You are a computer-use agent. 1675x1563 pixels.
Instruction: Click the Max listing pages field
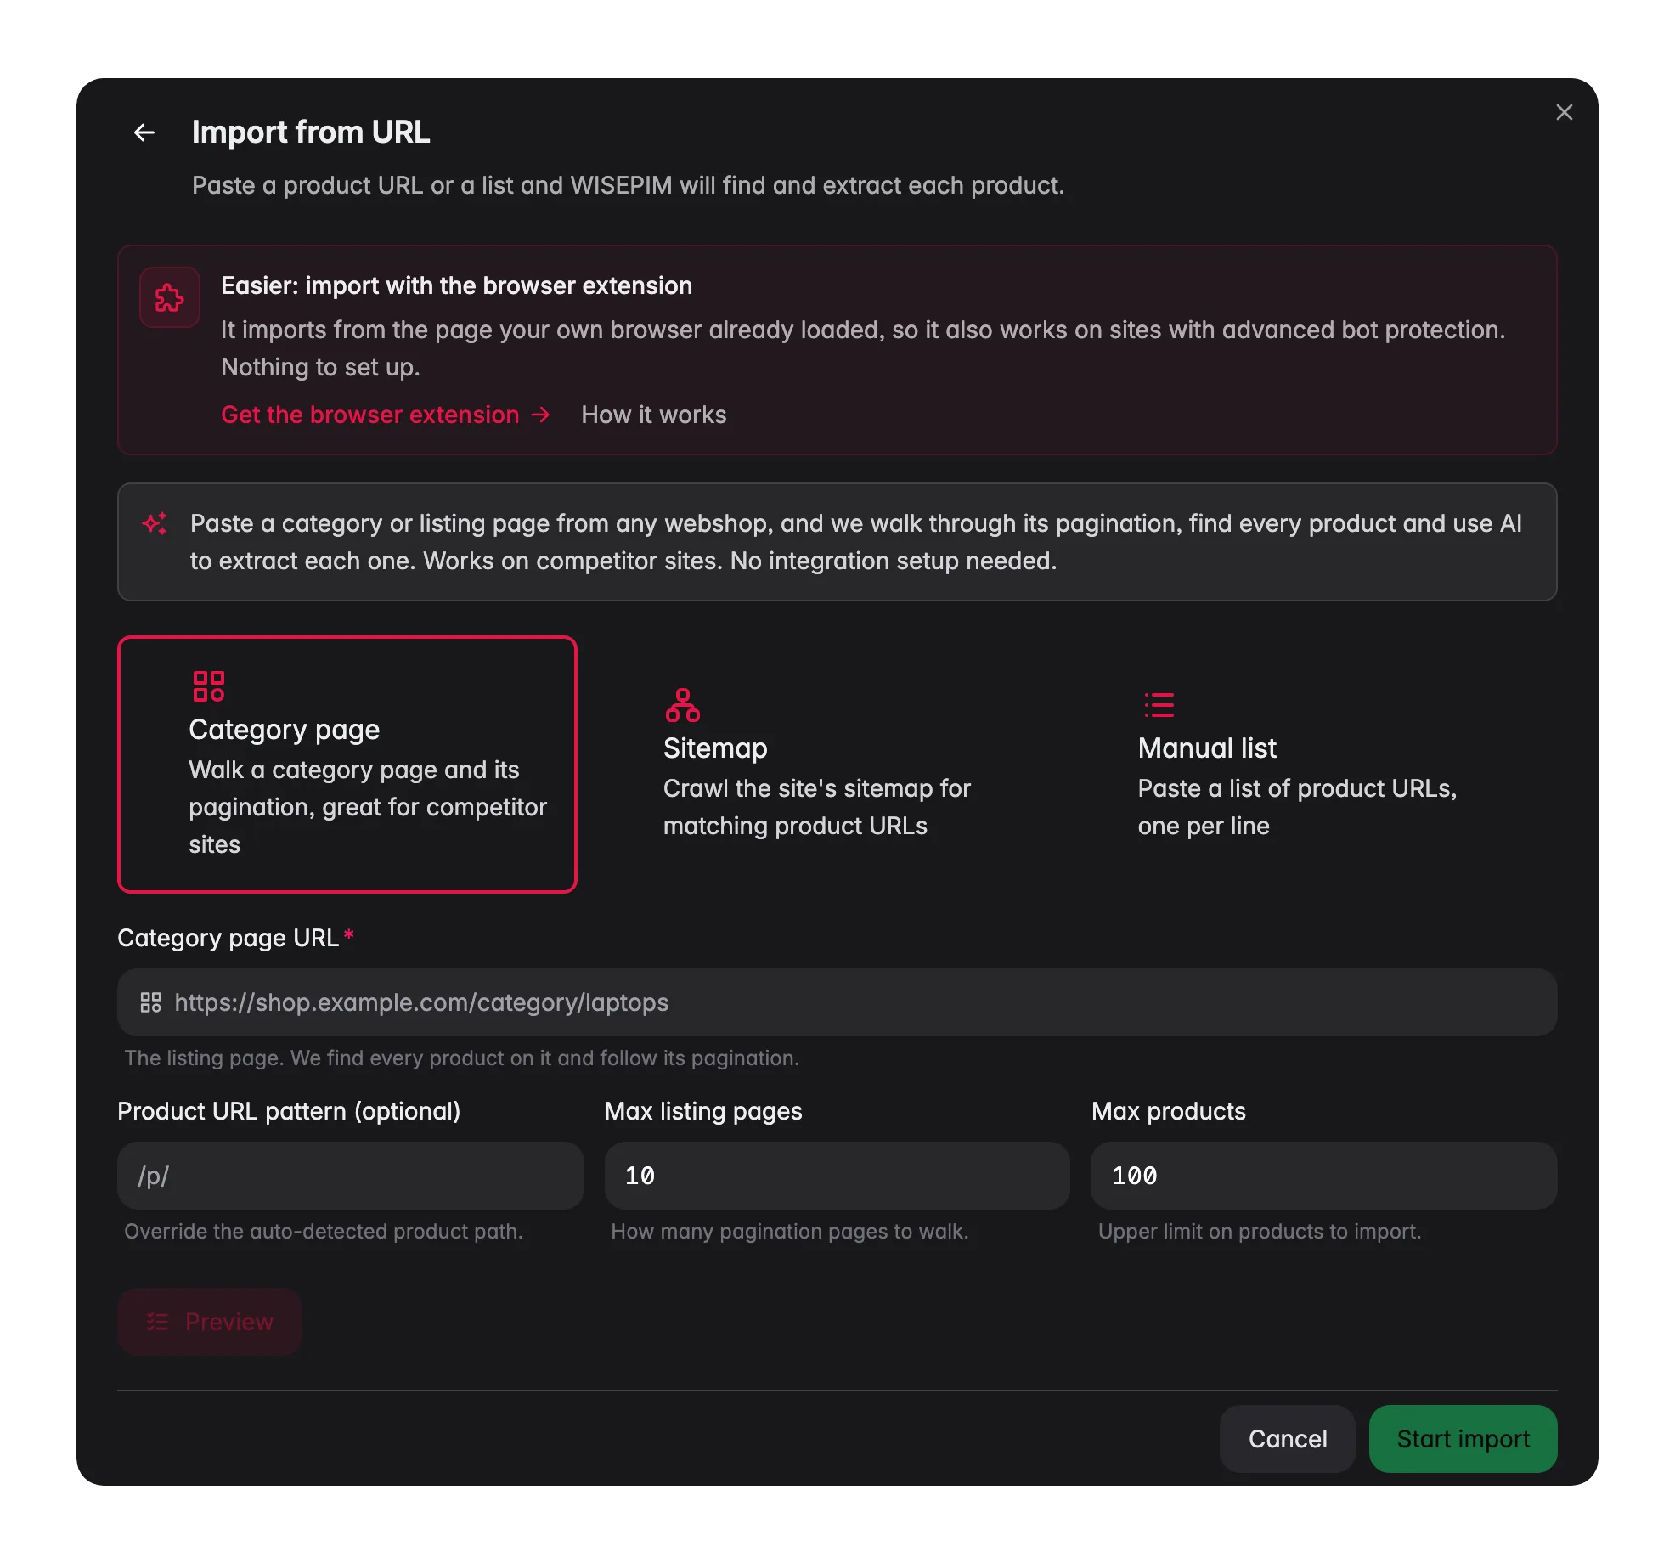pyautogui.click(x=837, y=1176)
